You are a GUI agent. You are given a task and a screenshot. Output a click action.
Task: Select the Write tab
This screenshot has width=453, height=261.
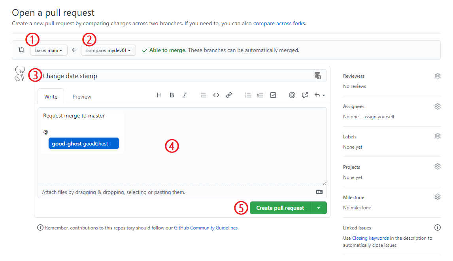(51, 96)
